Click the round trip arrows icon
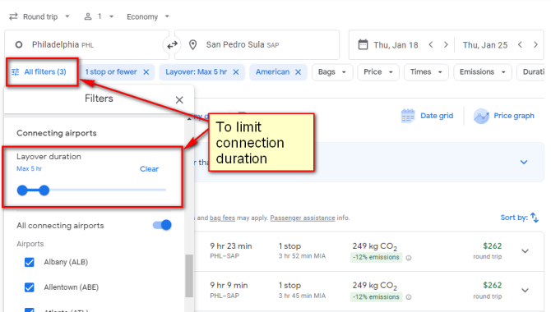This screenshot has height=312, width=551. point(13,16)
